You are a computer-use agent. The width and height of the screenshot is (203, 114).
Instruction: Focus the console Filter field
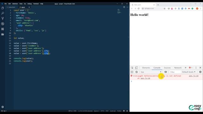coord(175,72)
